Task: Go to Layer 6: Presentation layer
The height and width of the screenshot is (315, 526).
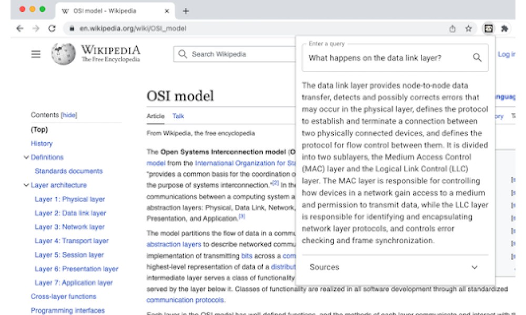Action: point(76,269)
